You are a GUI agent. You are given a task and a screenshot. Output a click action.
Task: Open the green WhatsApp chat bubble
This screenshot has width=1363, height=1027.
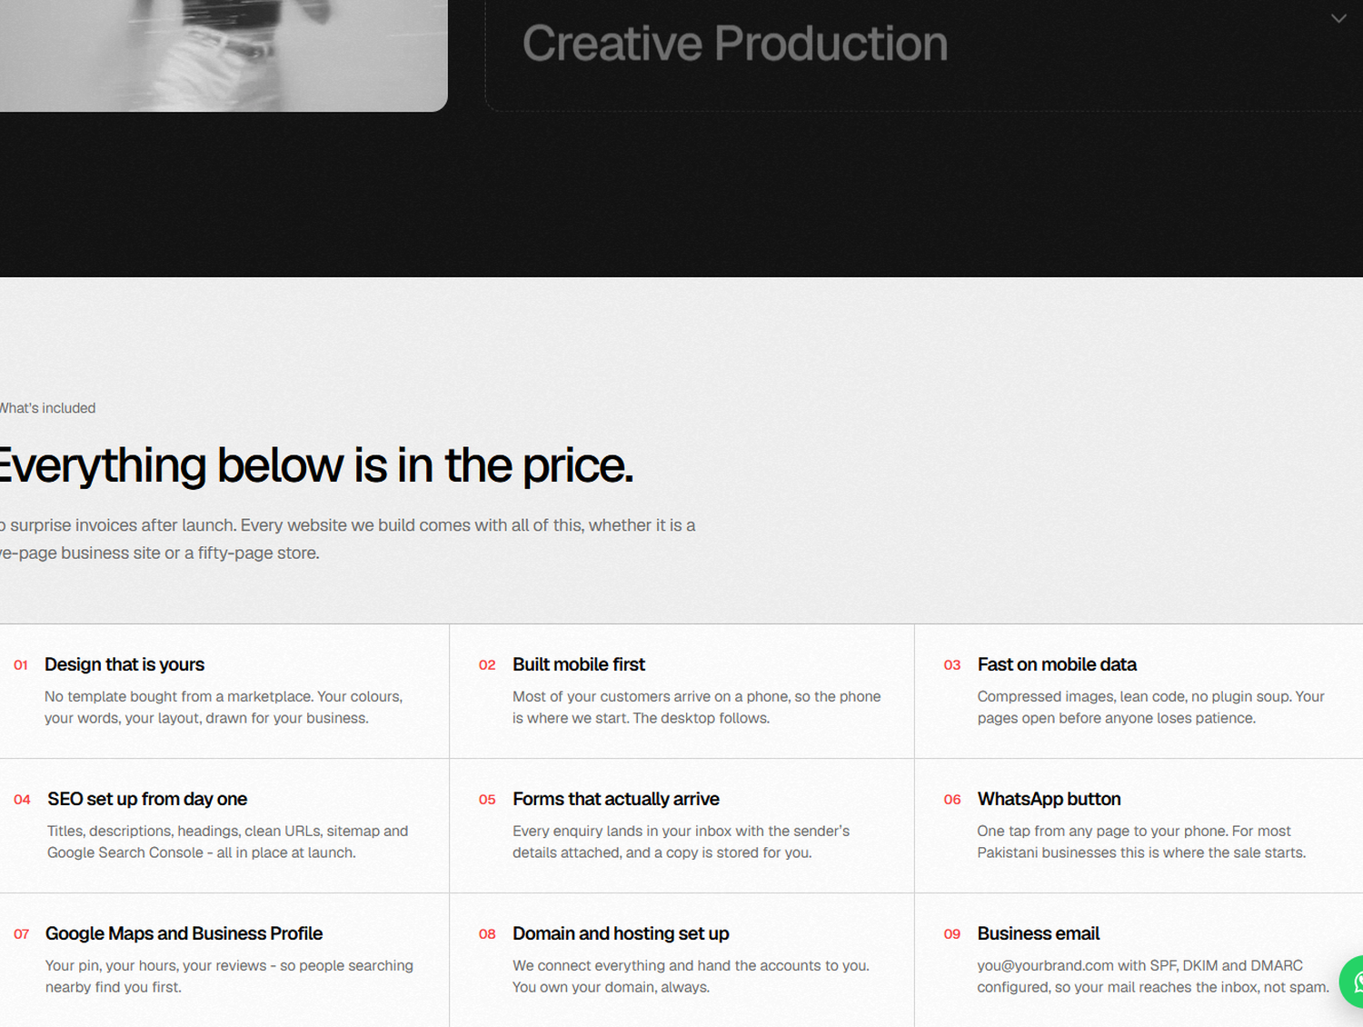1353,982
